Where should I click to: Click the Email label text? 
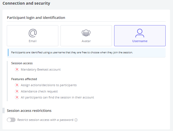(x=32, y=41)
